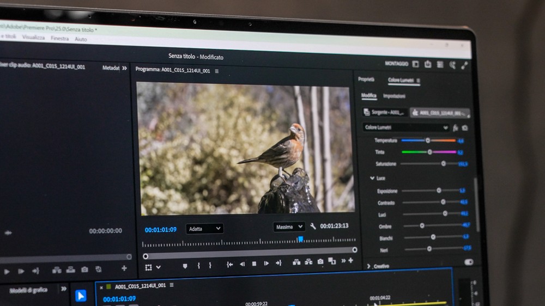Screen dimensions: 545x306
Task: Click the maximize frame icon in the header bar
Action: [x=464, y=65]
